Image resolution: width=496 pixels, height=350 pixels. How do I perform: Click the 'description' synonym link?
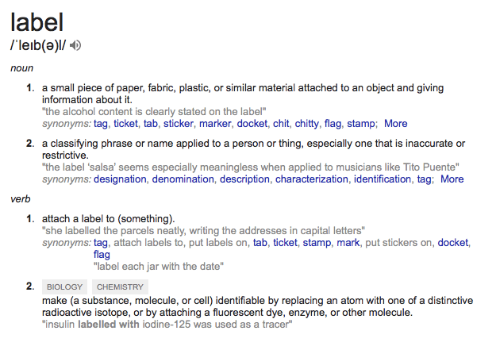point(244,179)
